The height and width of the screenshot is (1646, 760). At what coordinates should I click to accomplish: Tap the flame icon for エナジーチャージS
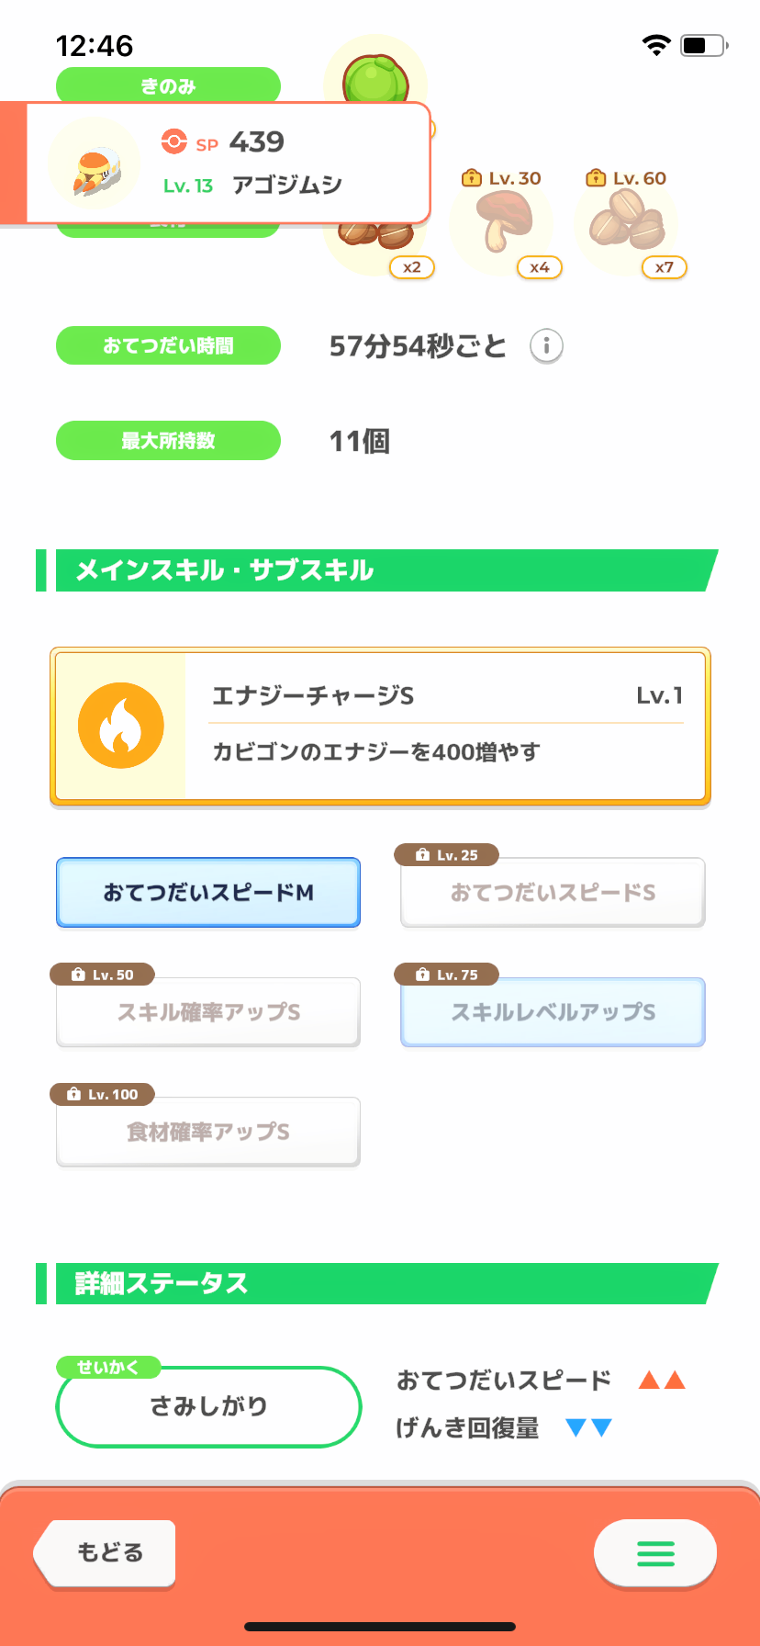(121, 726)
